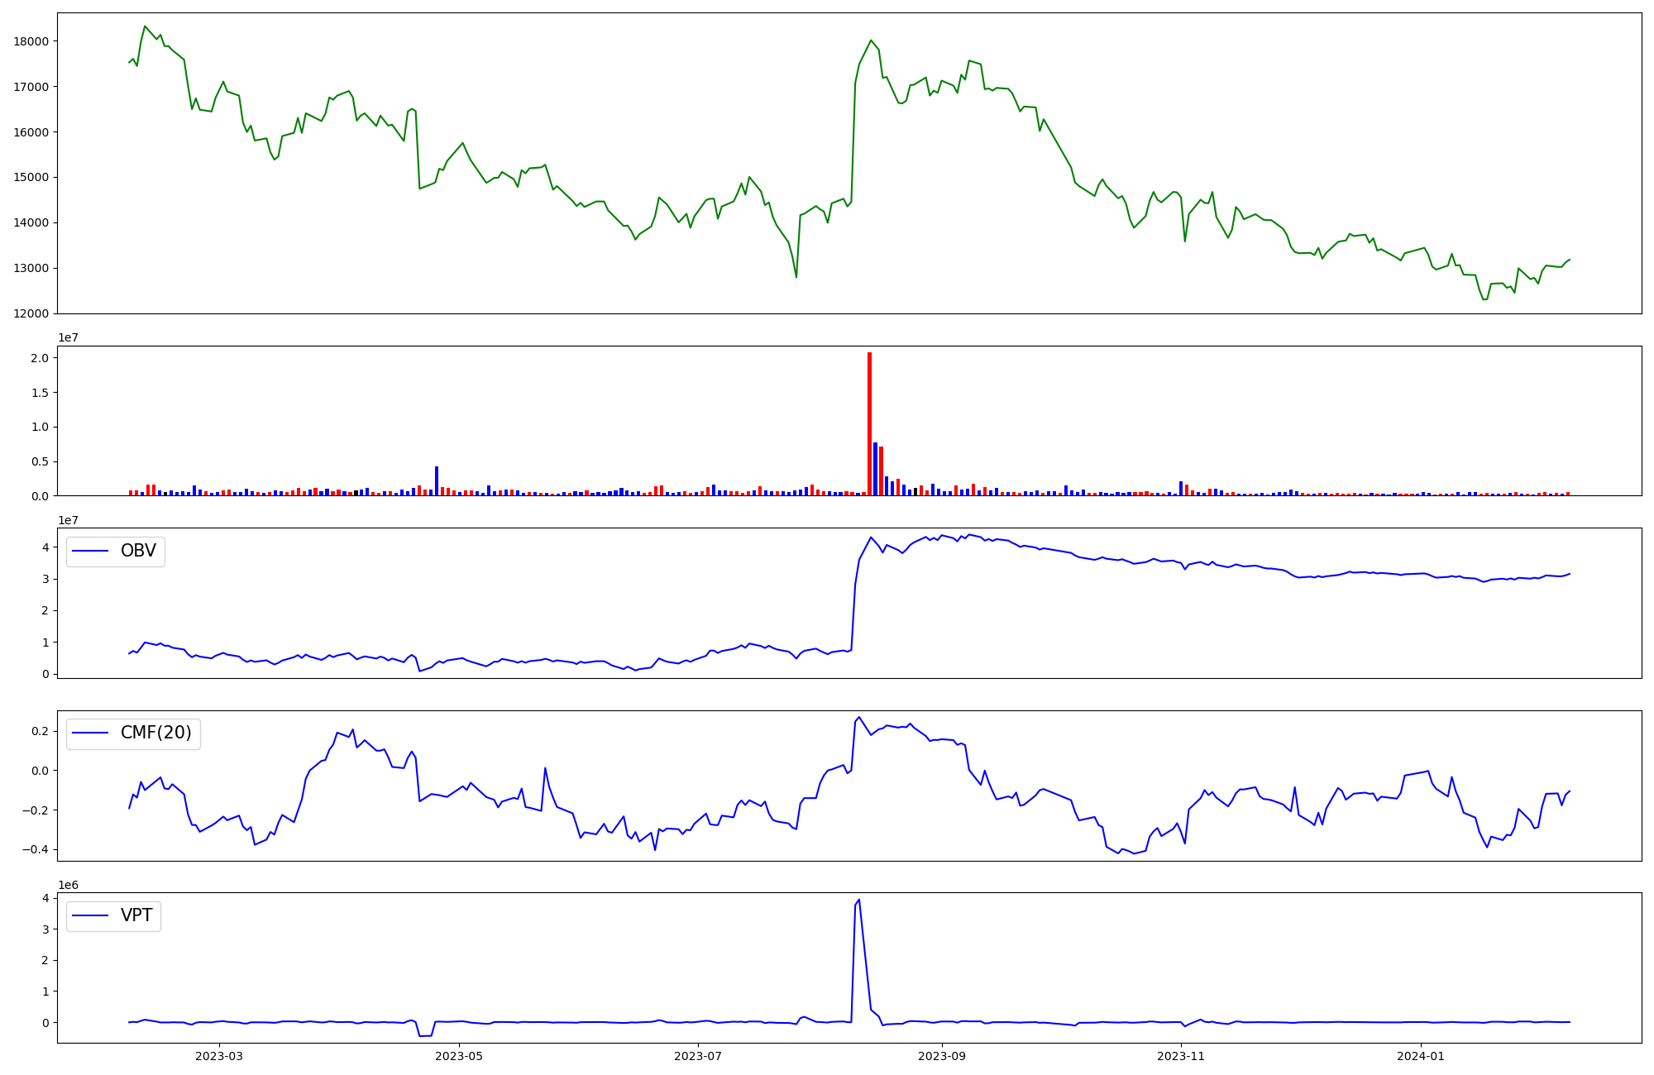The image size is (1654, 1075).
Task: Click the -0.4 tick on the CMF axis
Action: (36, 849)
